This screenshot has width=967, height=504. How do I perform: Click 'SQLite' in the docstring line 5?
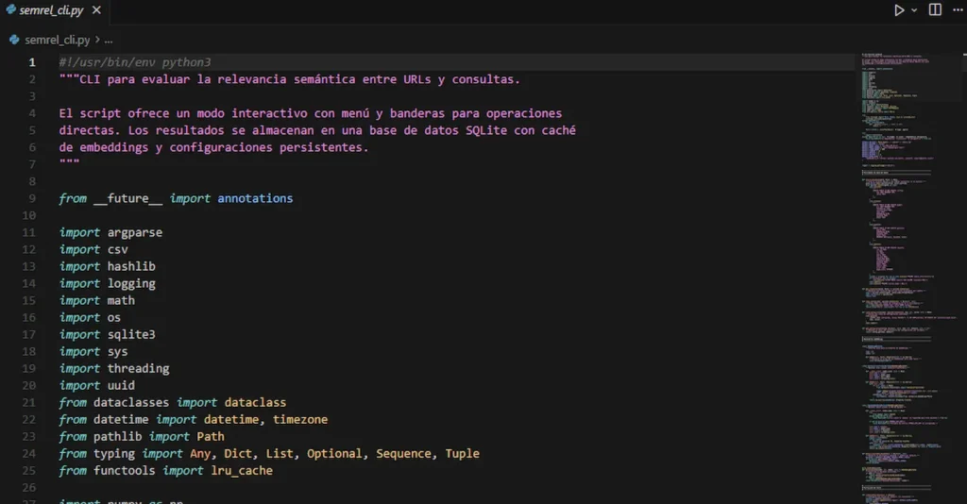point(486,130)
